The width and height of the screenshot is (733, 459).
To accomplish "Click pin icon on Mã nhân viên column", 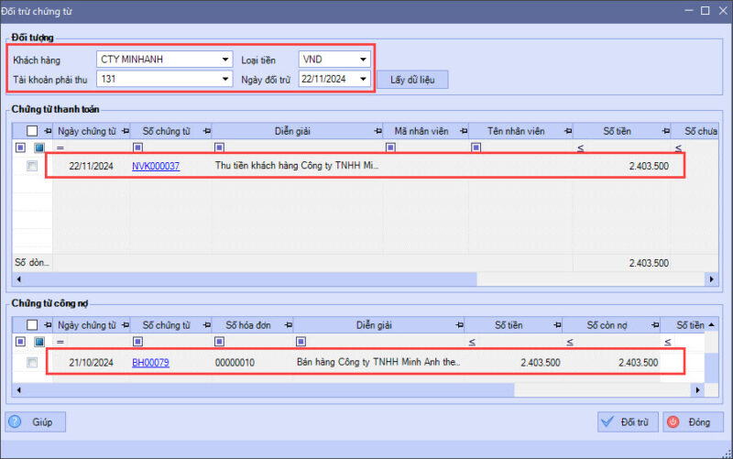I will 461,131.
